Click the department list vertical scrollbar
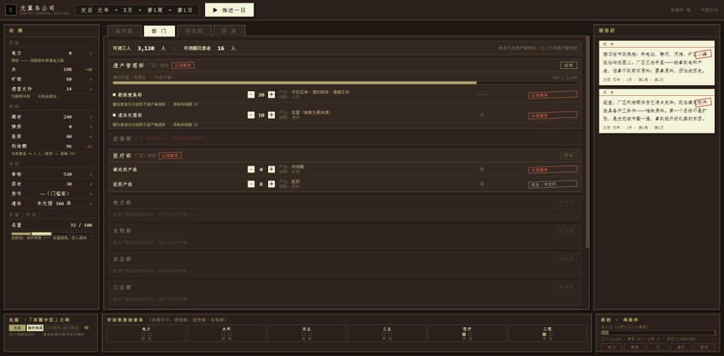This screenshot has height=356, width=724. [x=587, y=142]
